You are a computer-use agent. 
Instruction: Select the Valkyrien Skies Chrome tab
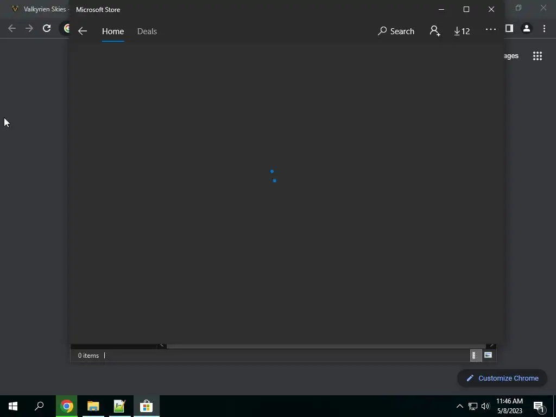click(39, 9)
